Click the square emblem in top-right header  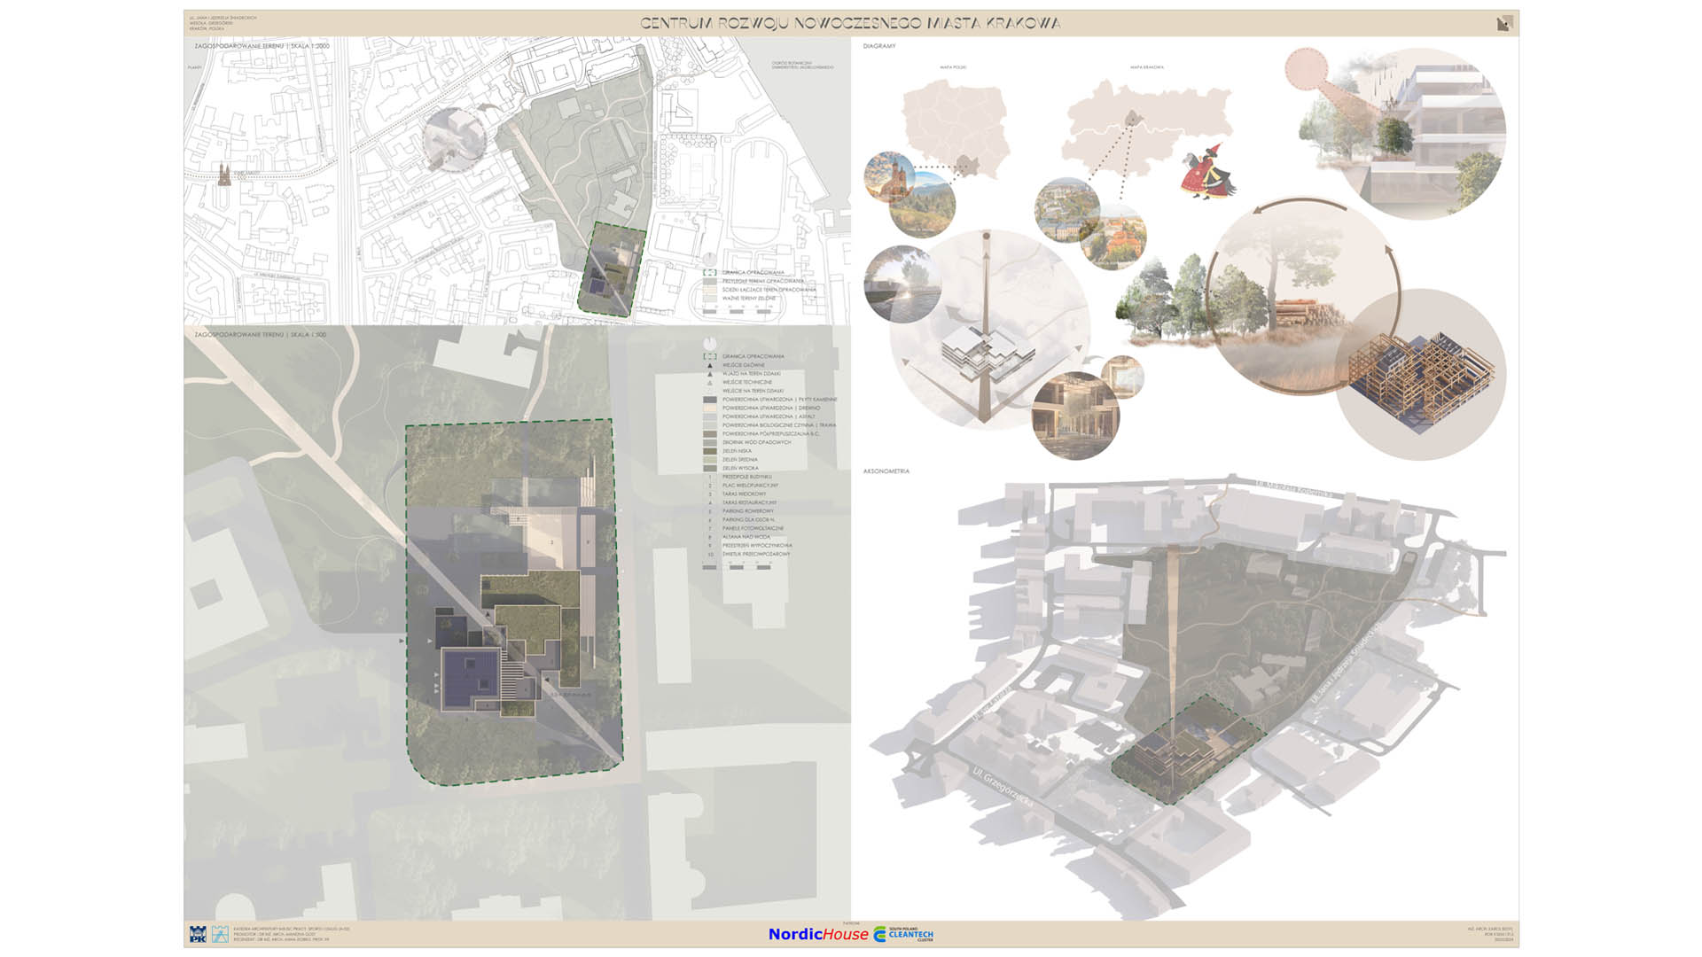(x=1504, y=24)
